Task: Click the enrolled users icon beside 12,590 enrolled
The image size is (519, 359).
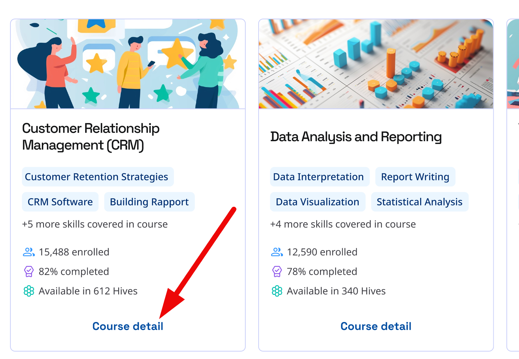Action: click(x=277, y=252)
